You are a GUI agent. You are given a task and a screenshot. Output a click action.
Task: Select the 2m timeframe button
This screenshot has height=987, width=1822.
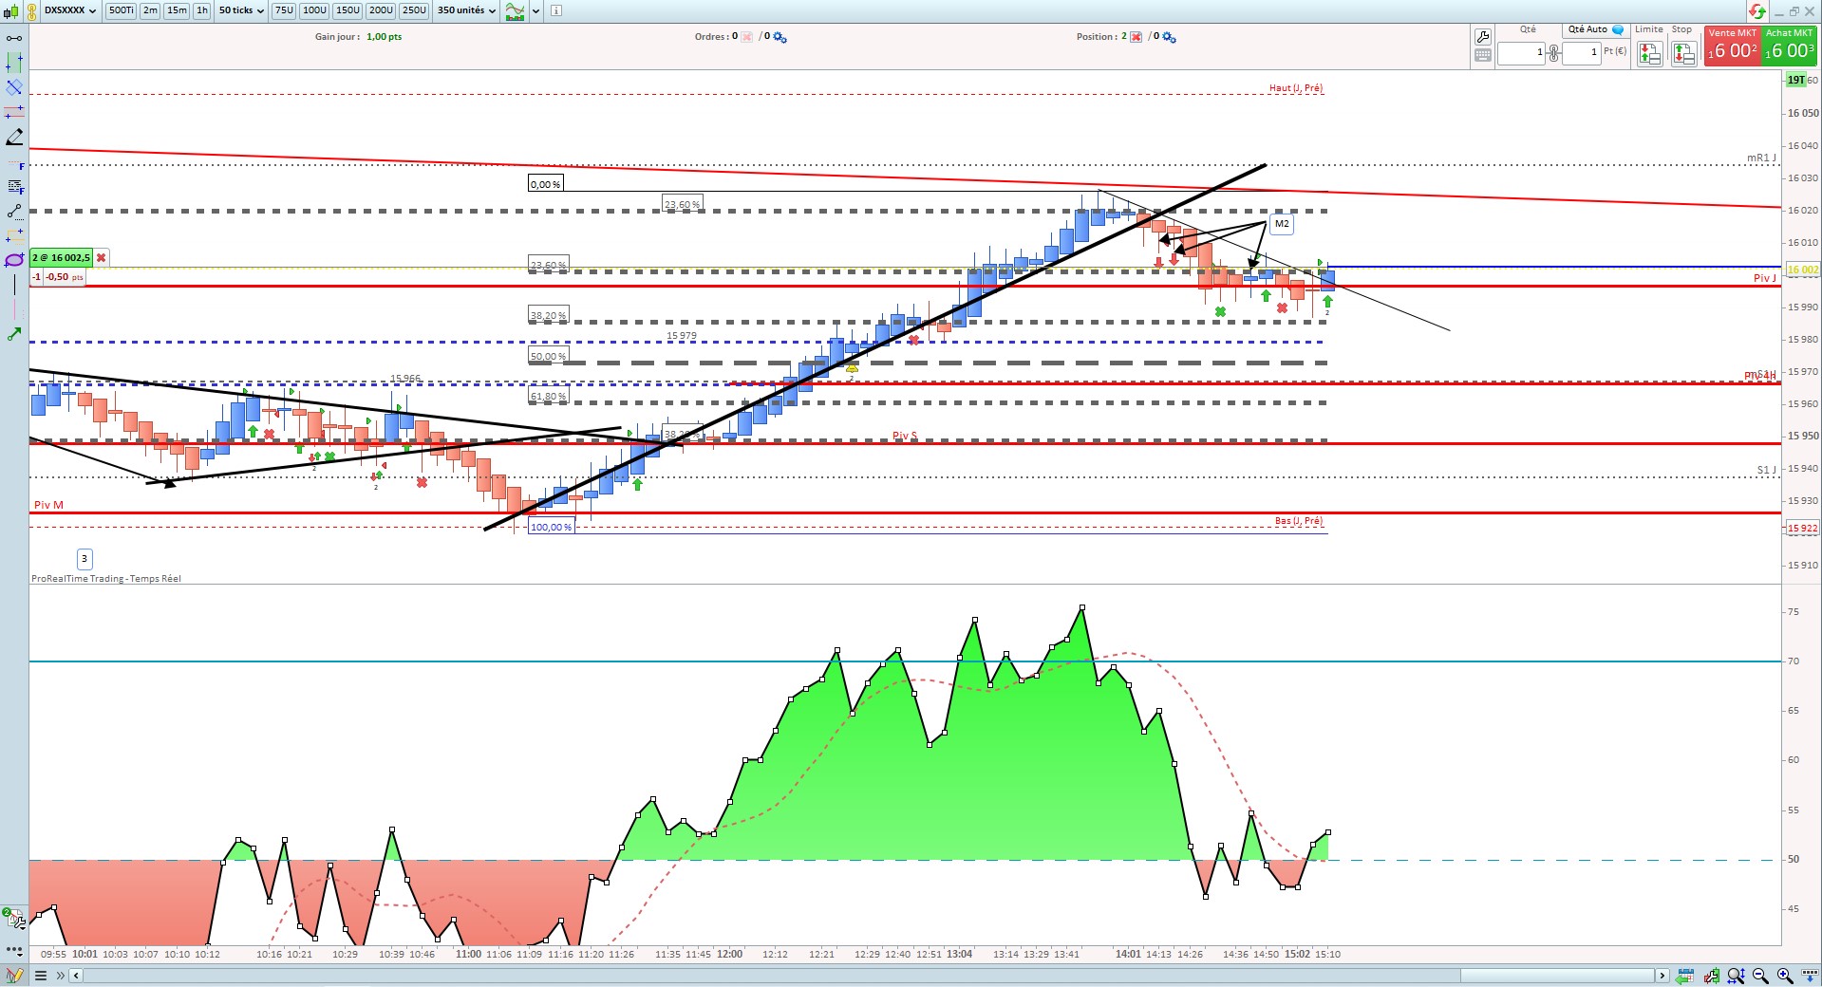tap(150, 10)
